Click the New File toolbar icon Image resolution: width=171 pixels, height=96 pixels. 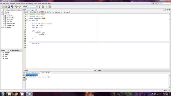pos(2,7)
